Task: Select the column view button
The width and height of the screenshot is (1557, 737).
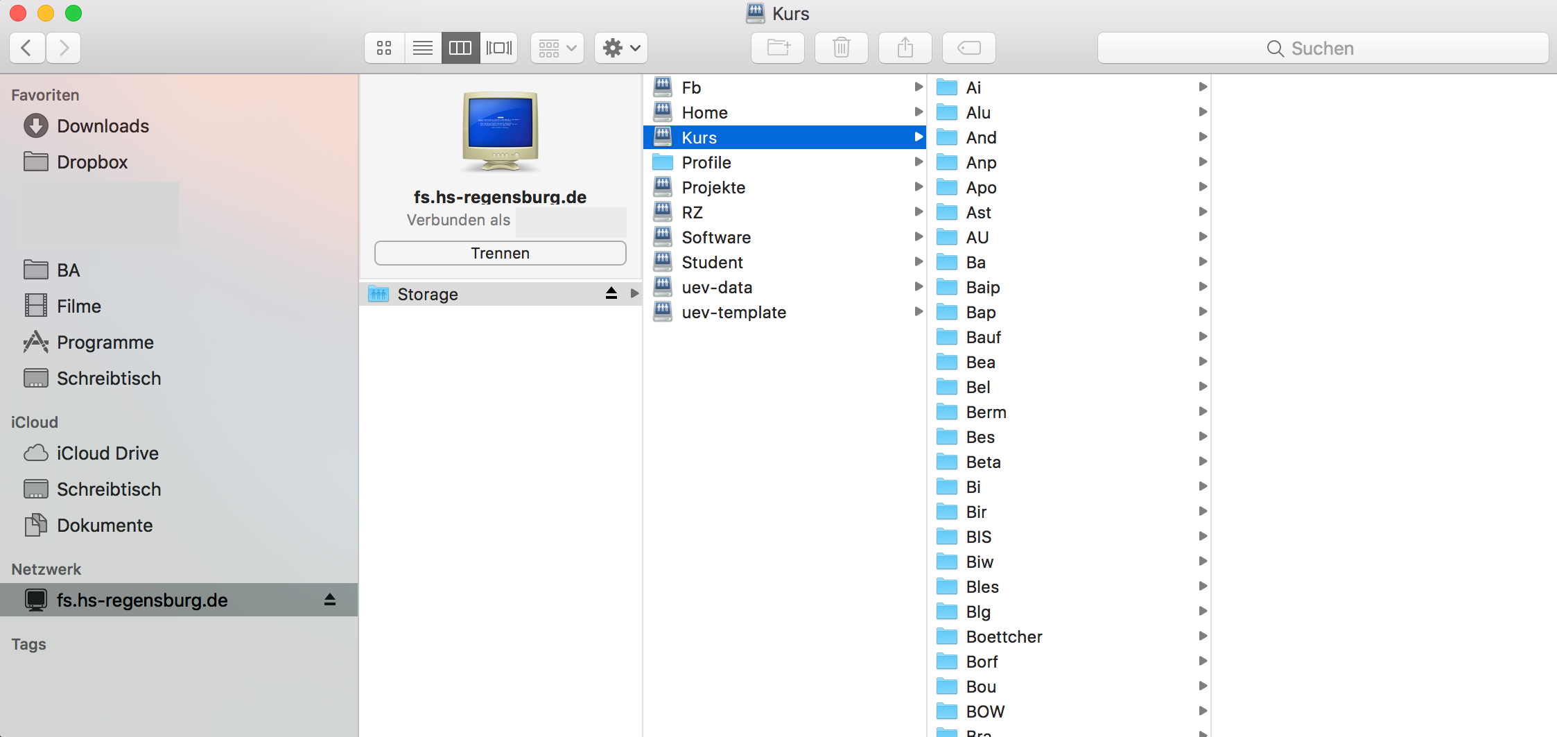Action: (x=460, y=48)
